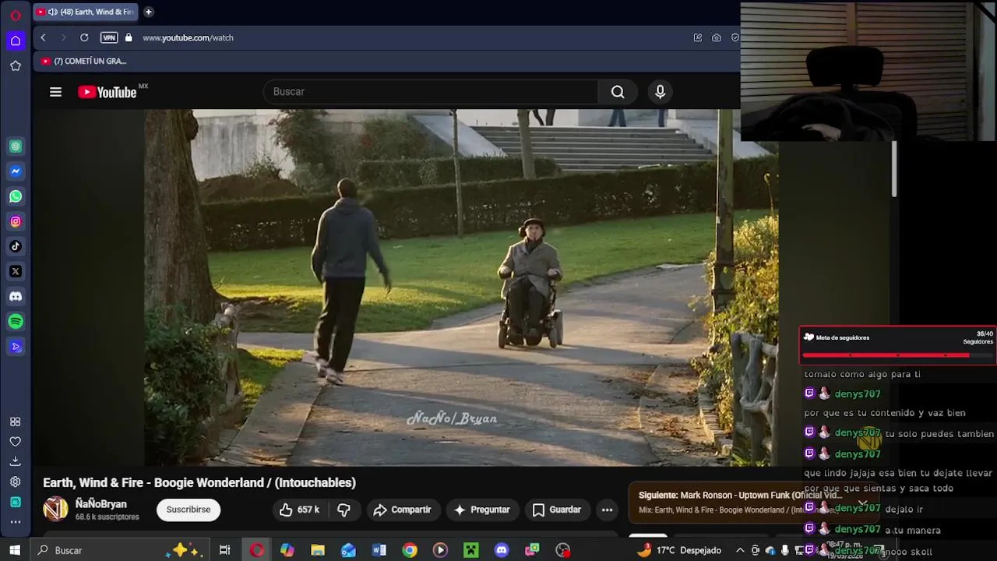
Task: Open the edit/pinboard icon in address bar
Action: pyautogui.click(x=697, y=37)
